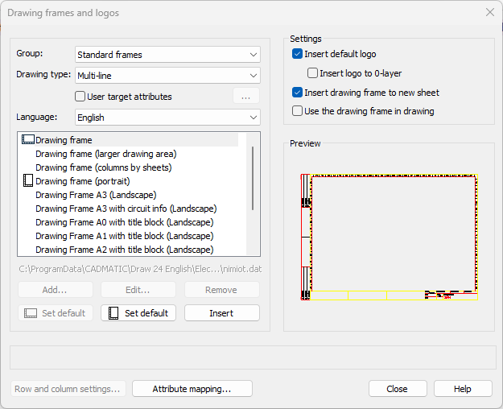Expand the Drawing type dropdown
503x409 pixels.
(167, 76)
